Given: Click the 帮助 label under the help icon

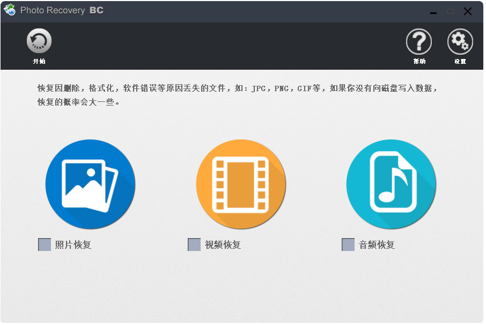Looking at the screenshot, I should tap(419, 61).
